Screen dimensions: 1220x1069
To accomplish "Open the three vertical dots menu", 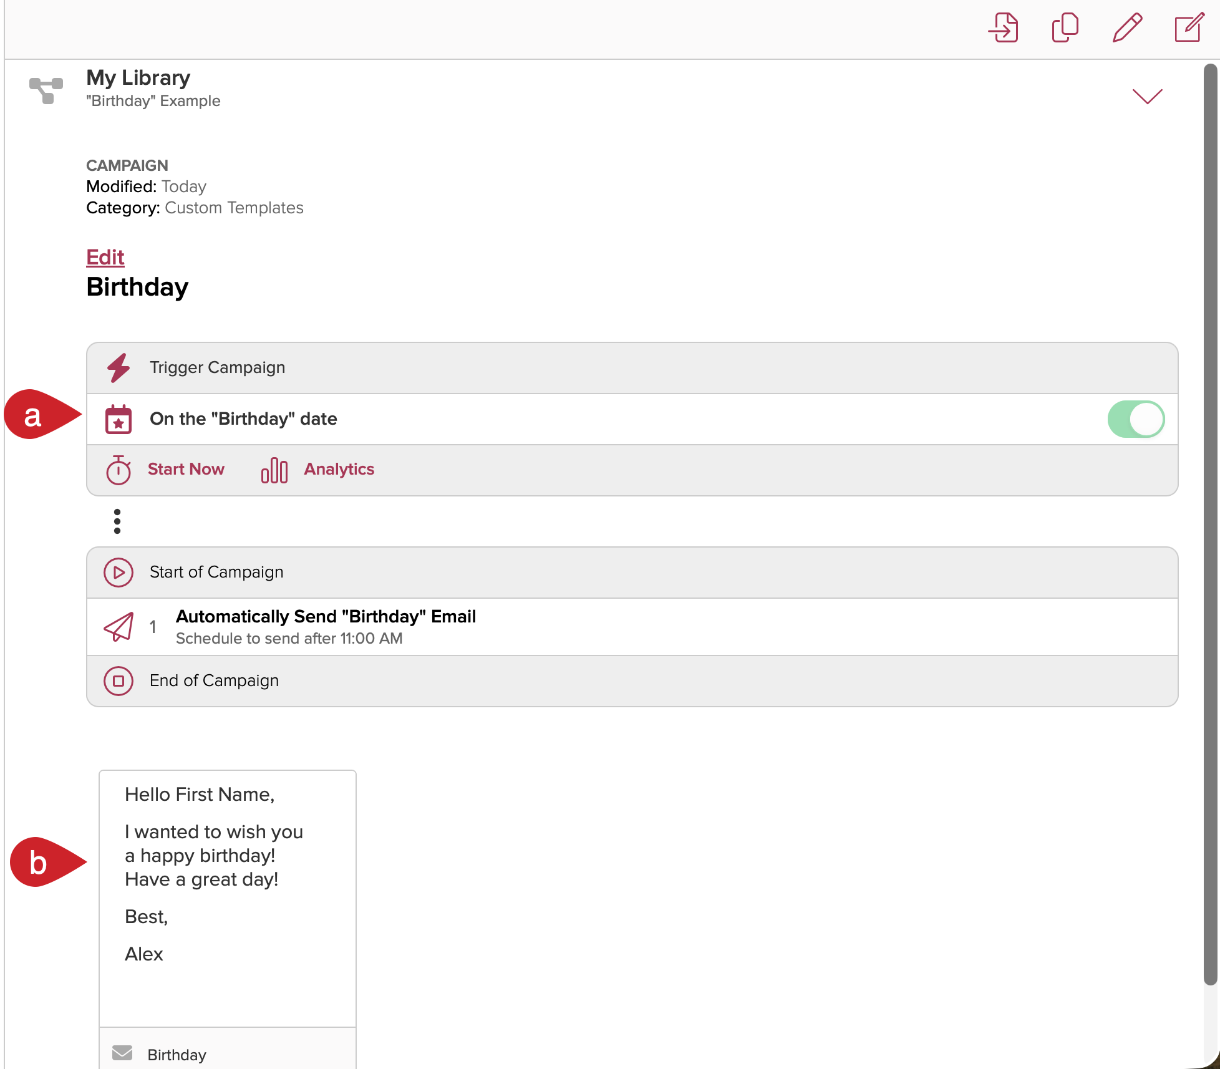I will [x=117, y=521].
